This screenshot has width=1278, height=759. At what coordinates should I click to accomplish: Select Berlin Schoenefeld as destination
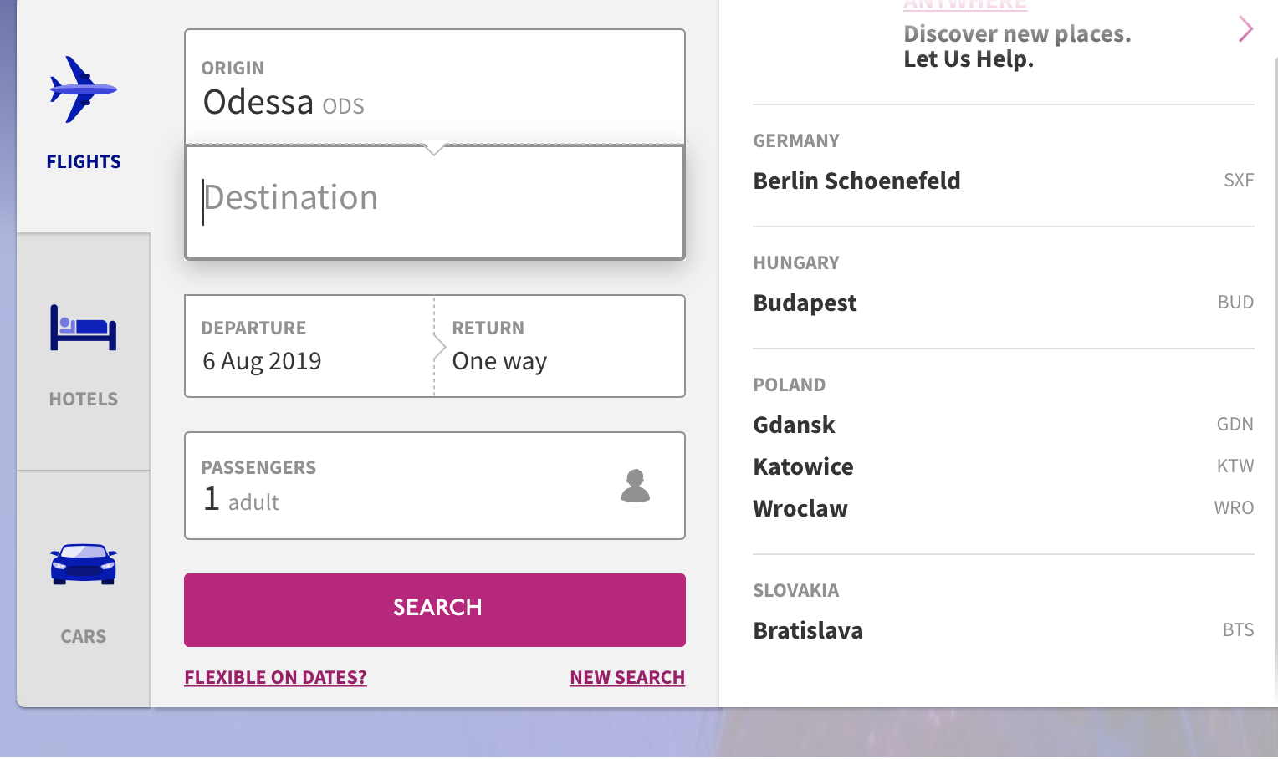856,181
